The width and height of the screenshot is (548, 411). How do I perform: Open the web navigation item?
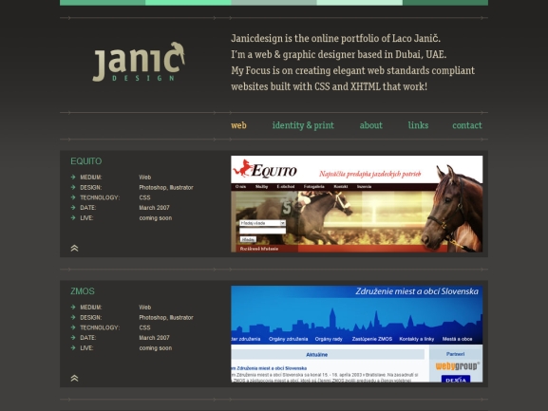pos(238,125)
